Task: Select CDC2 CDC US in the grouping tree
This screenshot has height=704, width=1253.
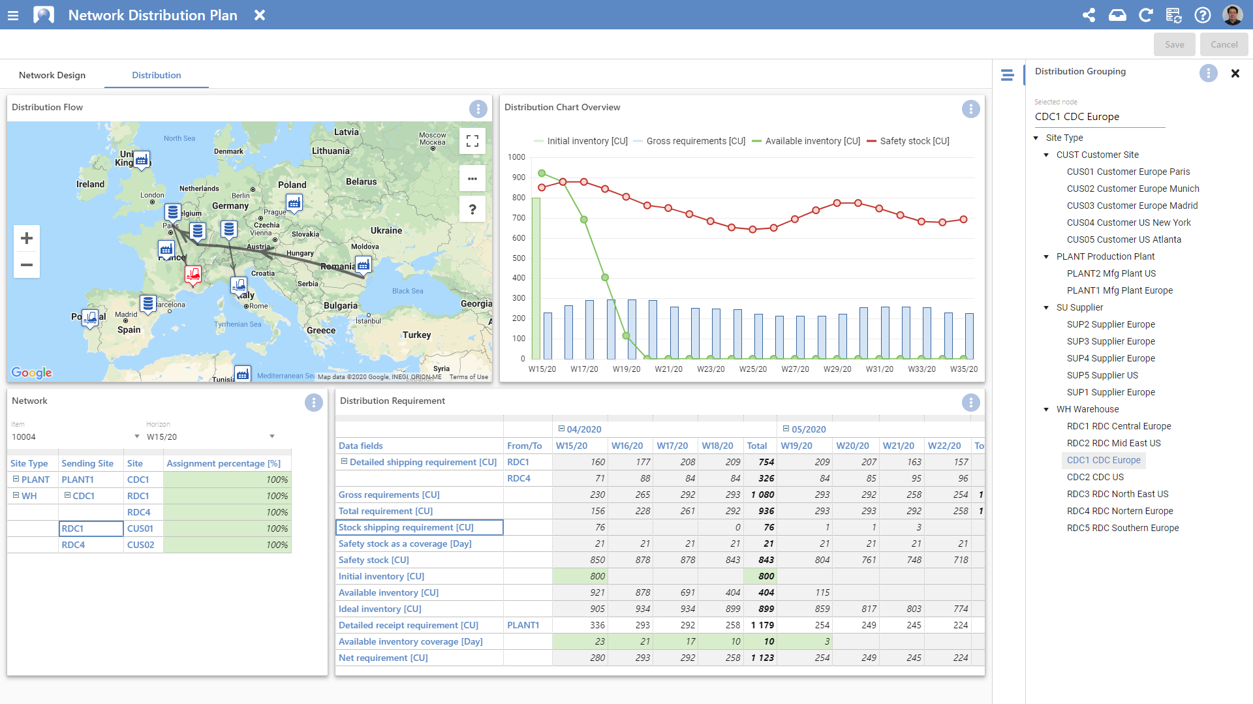Action: click(1095, 477)
